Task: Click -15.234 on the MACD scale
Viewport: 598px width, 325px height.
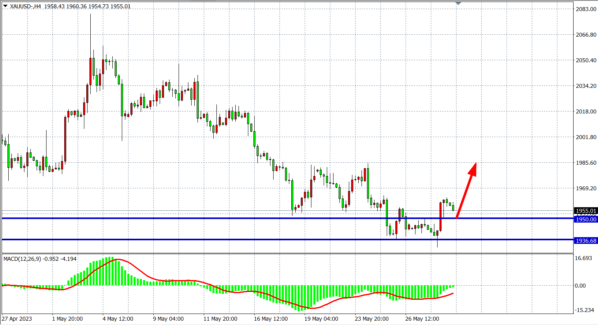Action: [x=584, y=310]
